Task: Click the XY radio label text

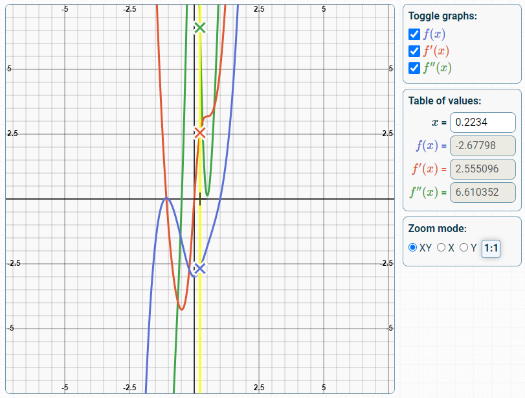Action: click(425, 248)
